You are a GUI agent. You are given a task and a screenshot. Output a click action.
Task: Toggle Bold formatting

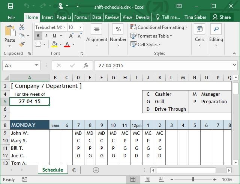tap(38, 36)
